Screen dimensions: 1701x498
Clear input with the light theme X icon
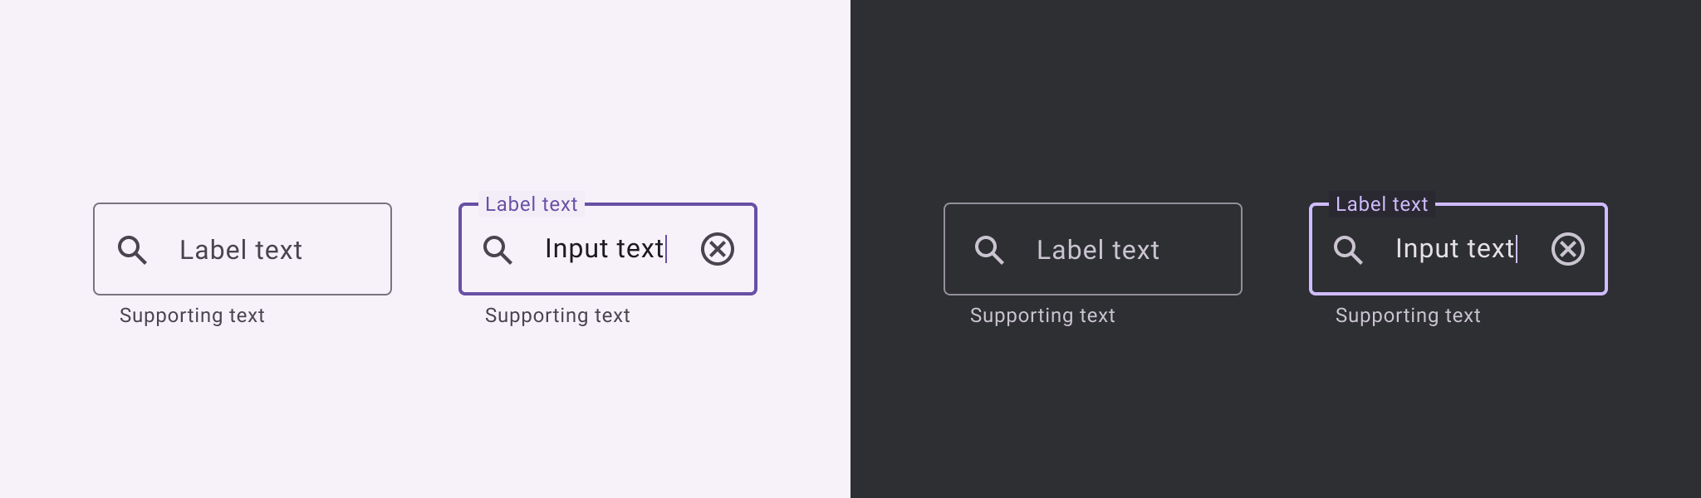tap(718, 249)
